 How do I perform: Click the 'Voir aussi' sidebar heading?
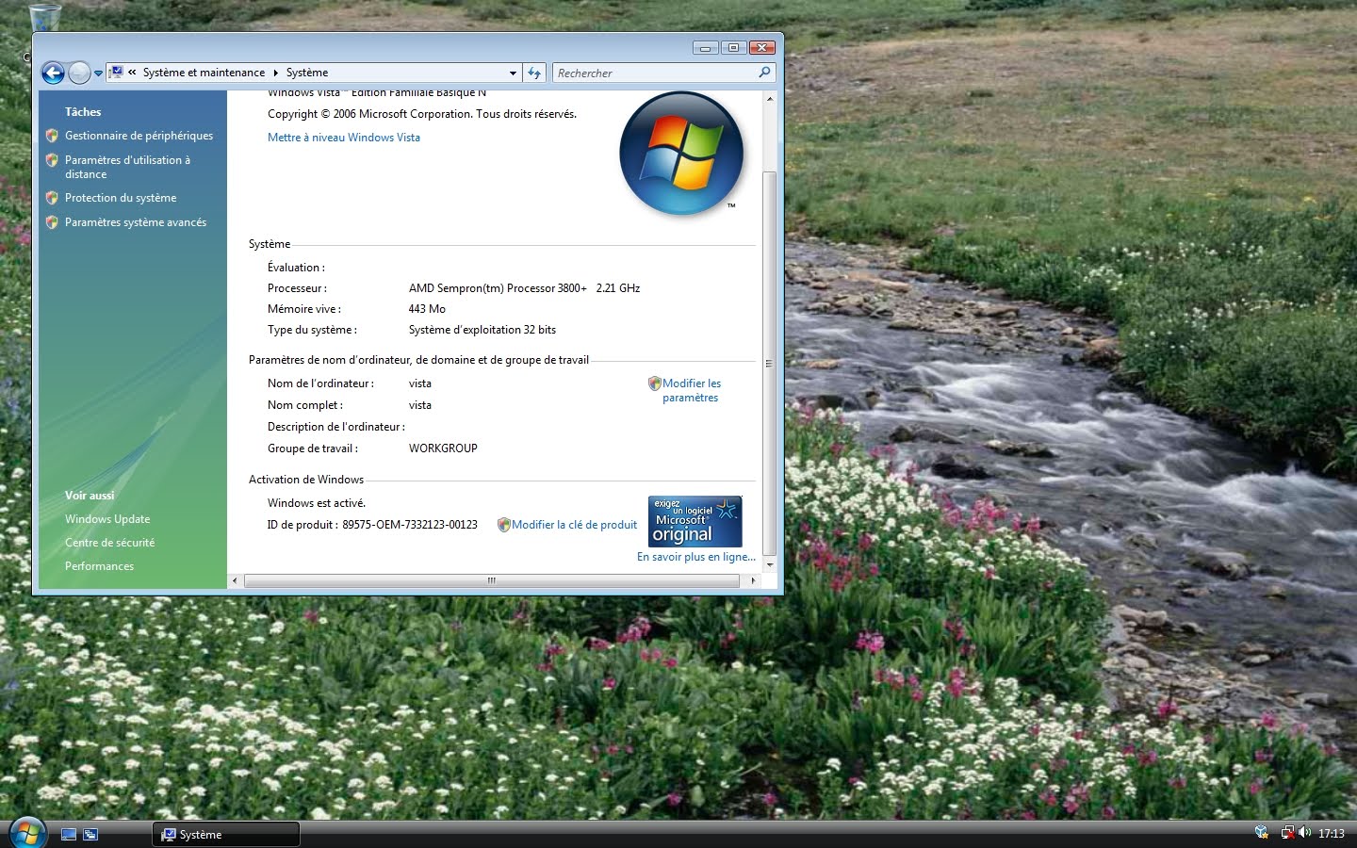tap(90, 496)
